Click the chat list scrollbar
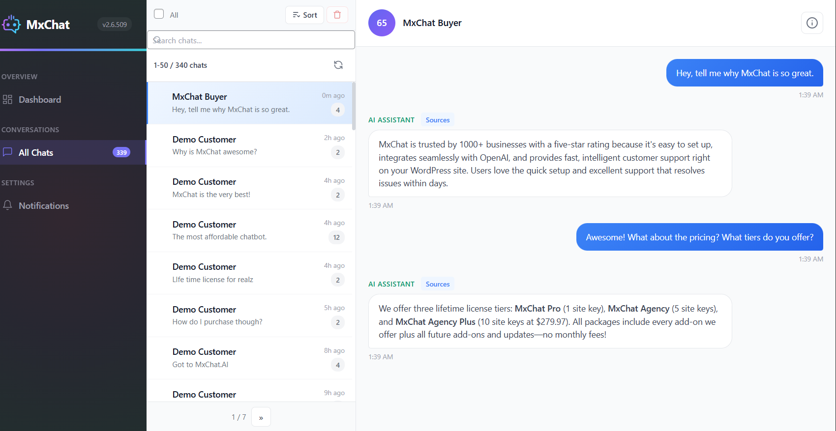The image size is (836, 431). (x=354, y=106)
